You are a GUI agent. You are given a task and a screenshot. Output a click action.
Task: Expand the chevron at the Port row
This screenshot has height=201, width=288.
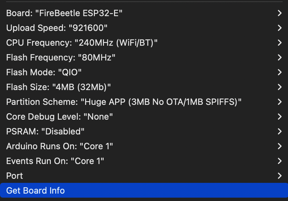[x=280, y=176]
